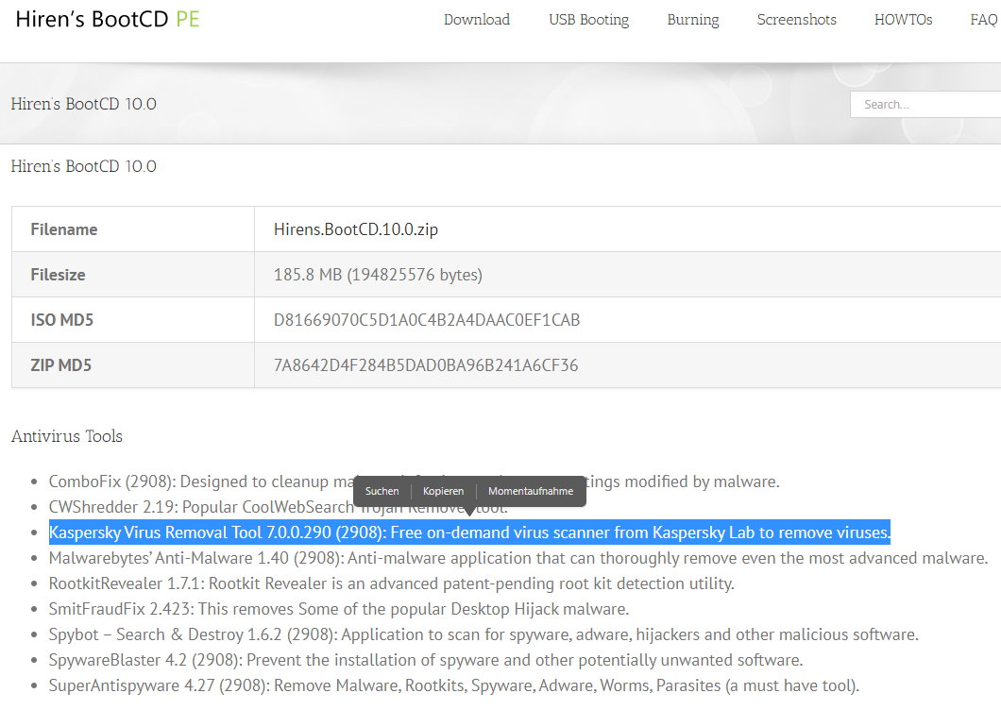The width and height of the screenshot is (1001, 710).
Task: Select the highlighted Kaspersky Virus Removal Tool entry
Action: pos(469,532)
